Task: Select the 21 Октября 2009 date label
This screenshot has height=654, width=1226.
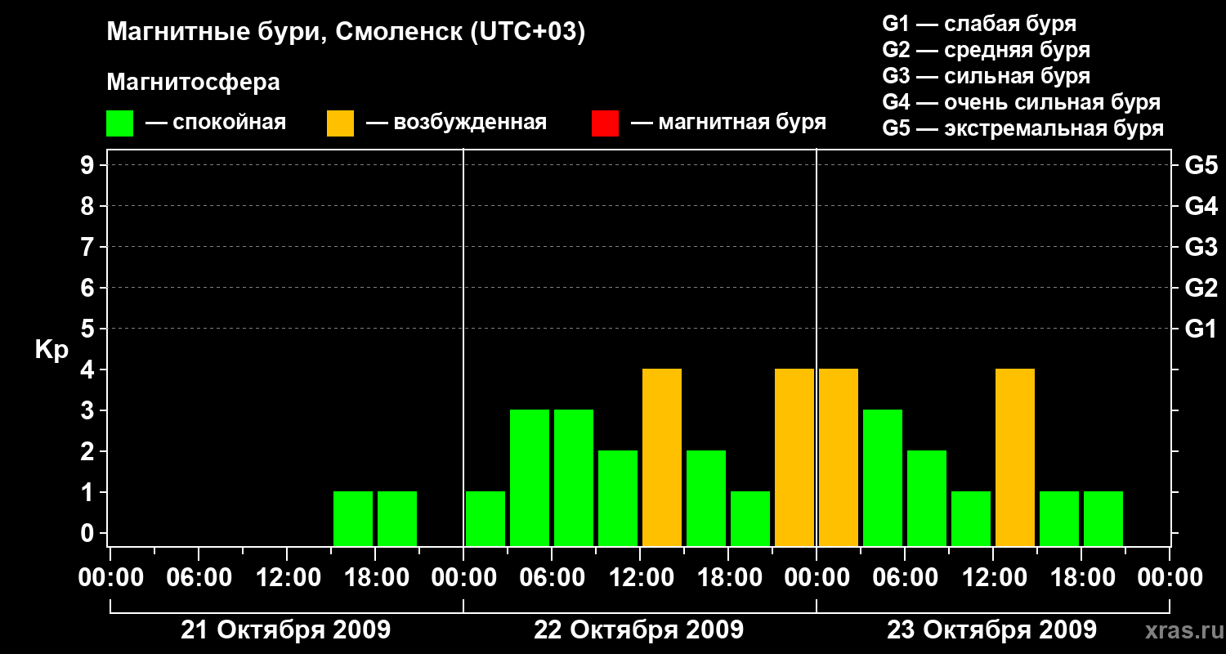Action: tap(285, 630)
